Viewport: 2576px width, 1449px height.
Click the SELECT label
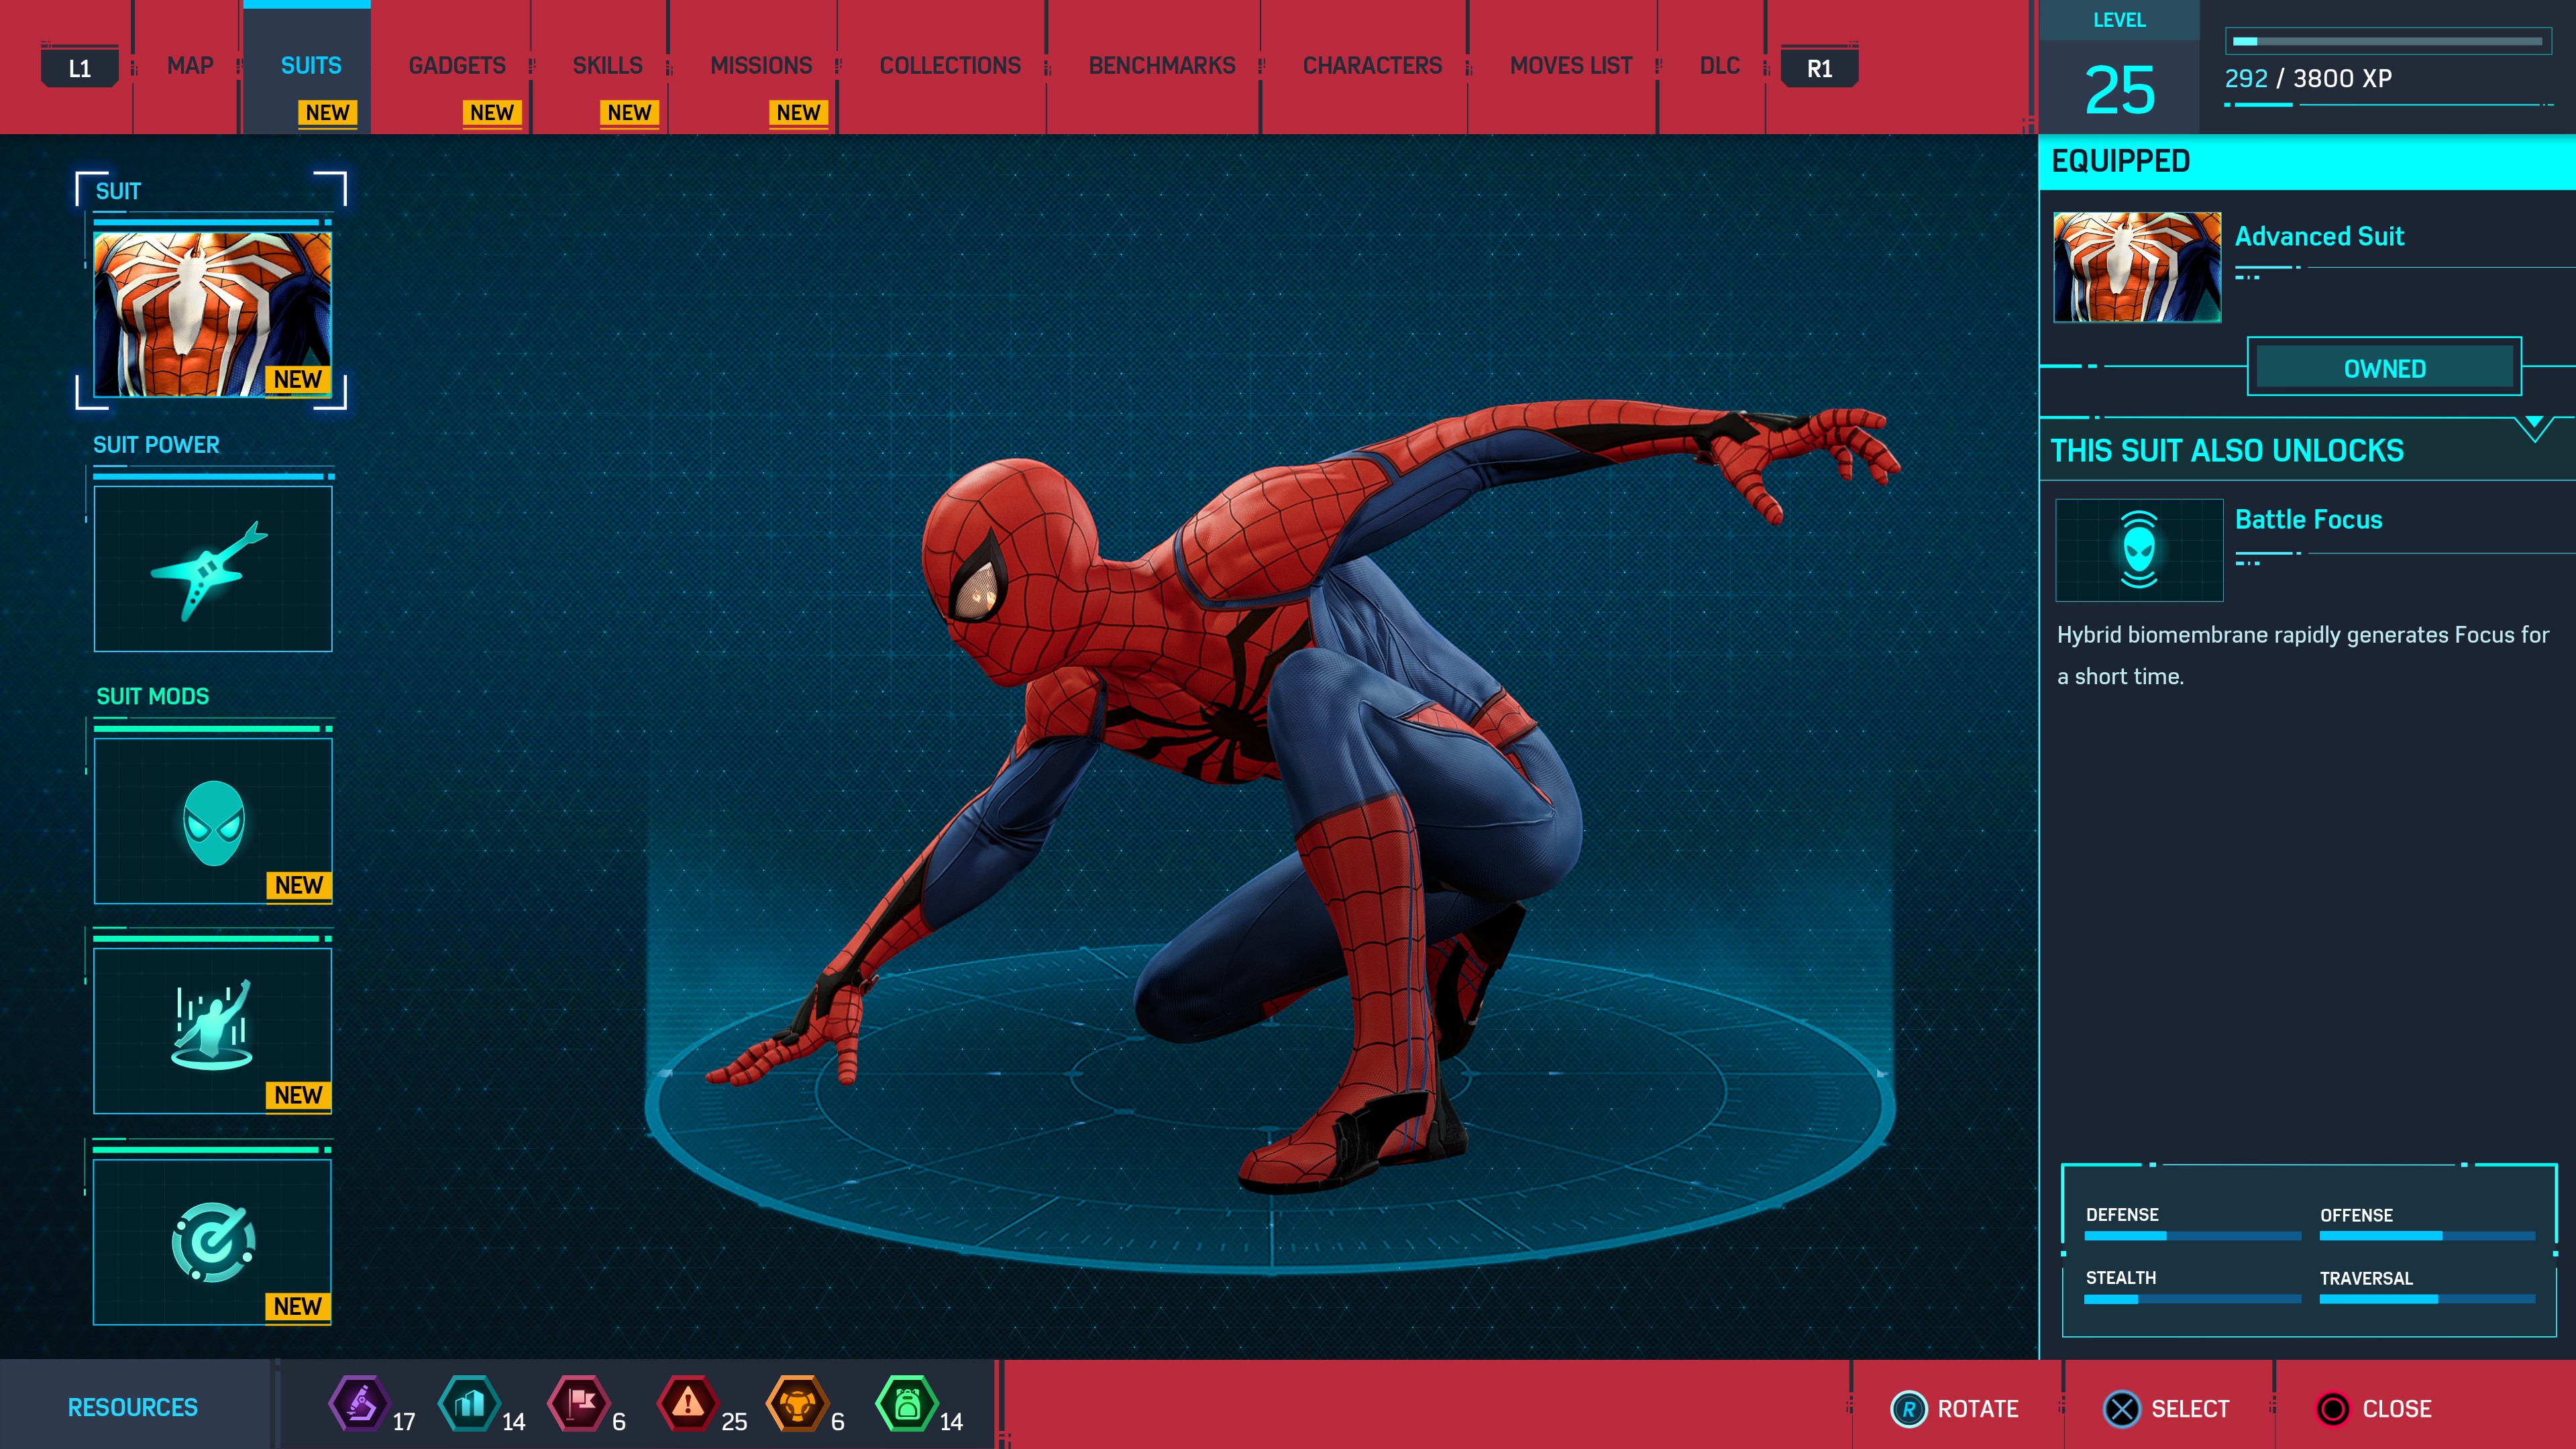pos(2189,1409)
